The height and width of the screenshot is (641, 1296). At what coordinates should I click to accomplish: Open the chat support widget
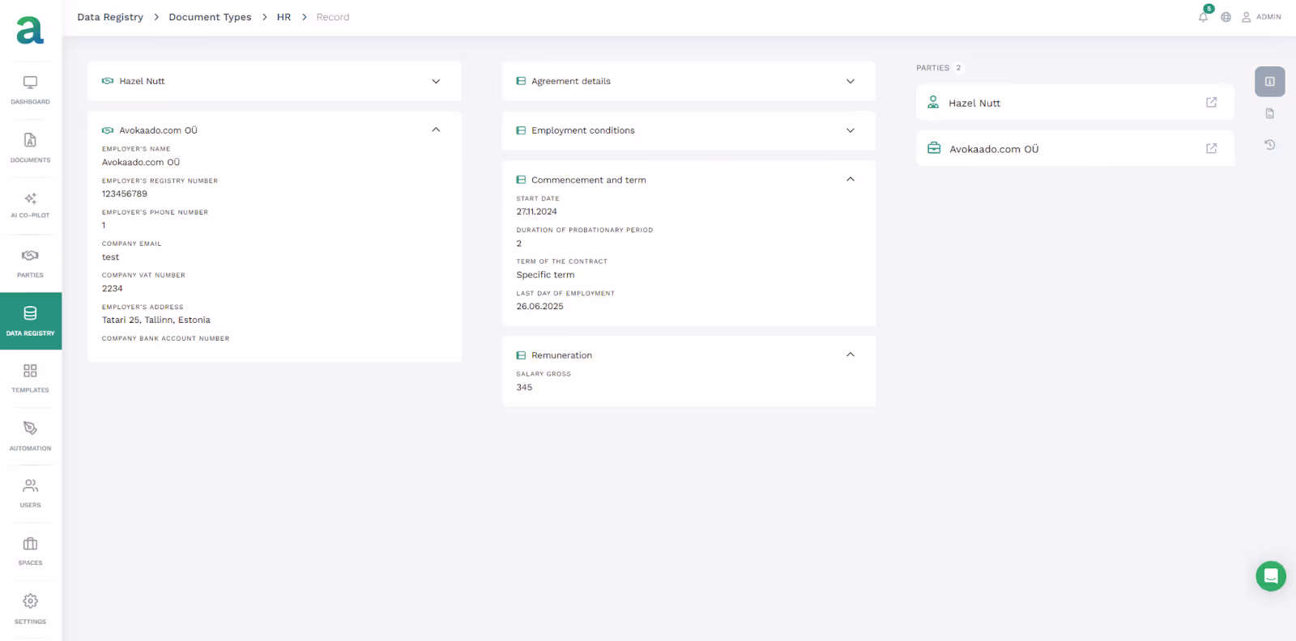coord(1271,576)
